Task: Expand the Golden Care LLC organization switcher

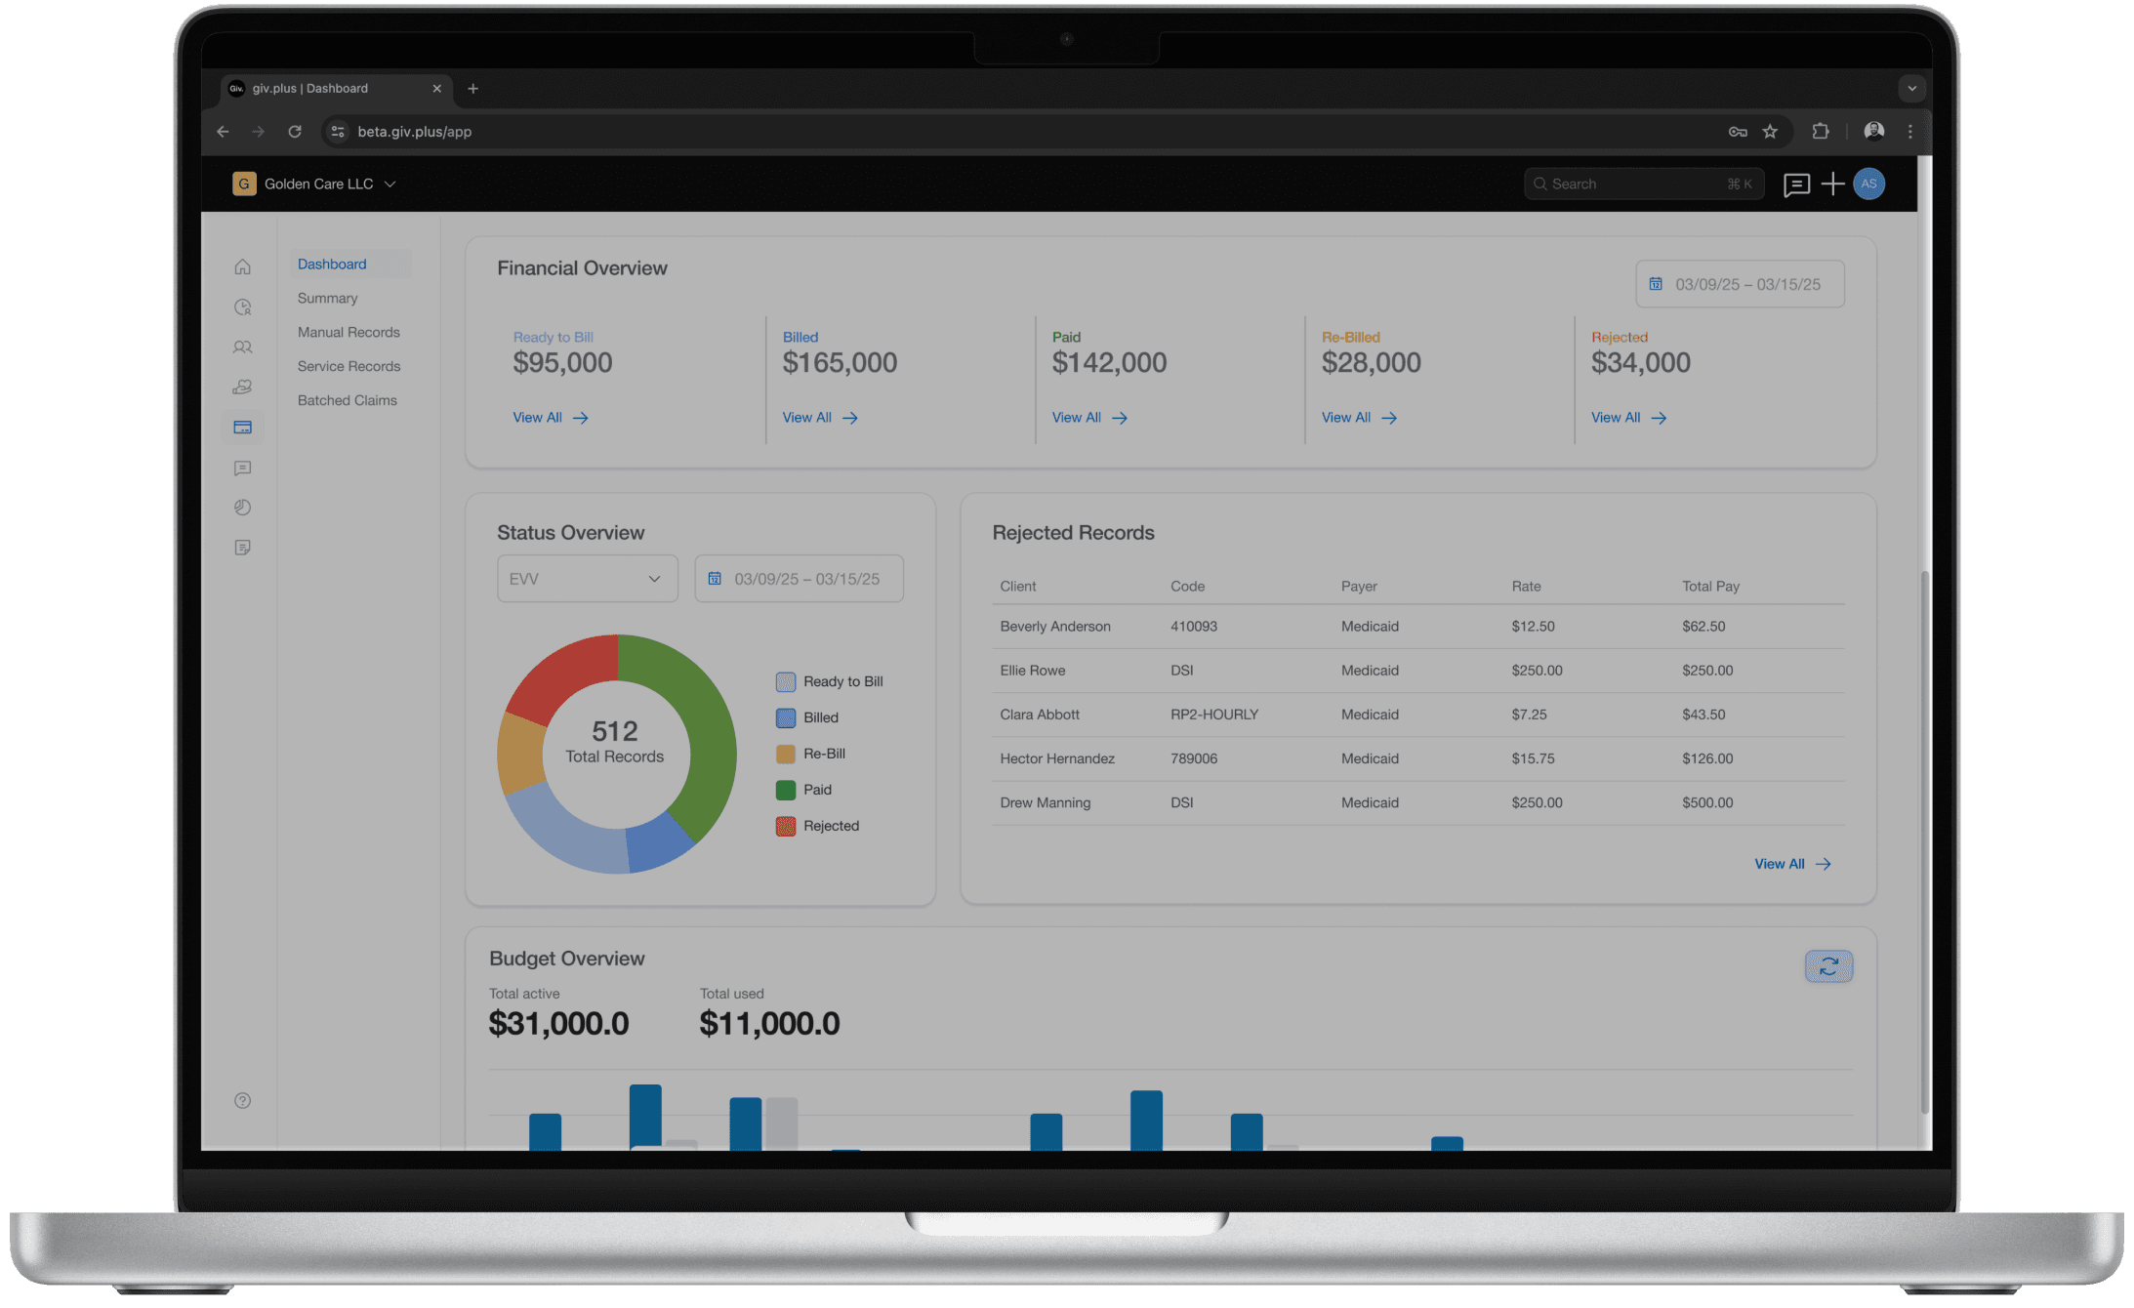Action: (314, 184)
